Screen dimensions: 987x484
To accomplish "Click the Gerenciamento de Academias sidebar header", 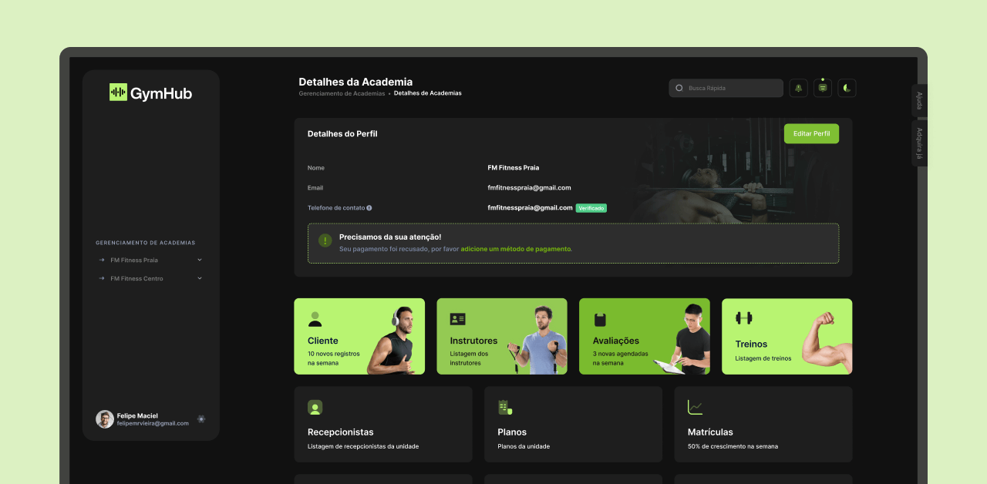I will click(x=146, y=243).
